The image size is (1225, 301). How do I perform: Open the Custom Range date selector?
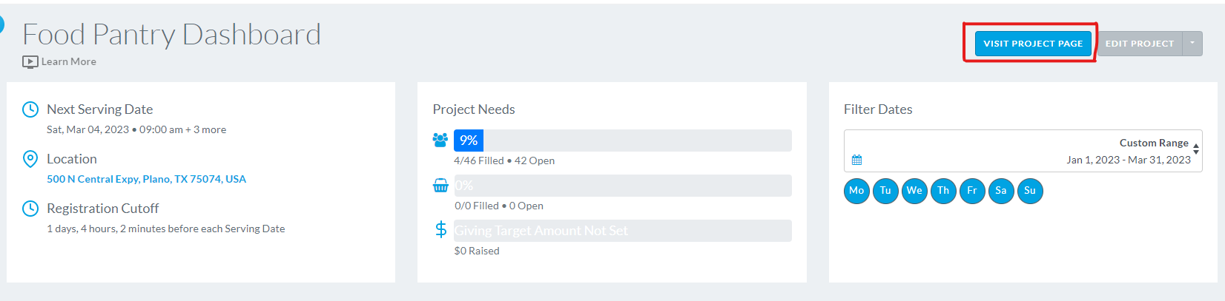pyautogui.click(x=1023, y=151)
